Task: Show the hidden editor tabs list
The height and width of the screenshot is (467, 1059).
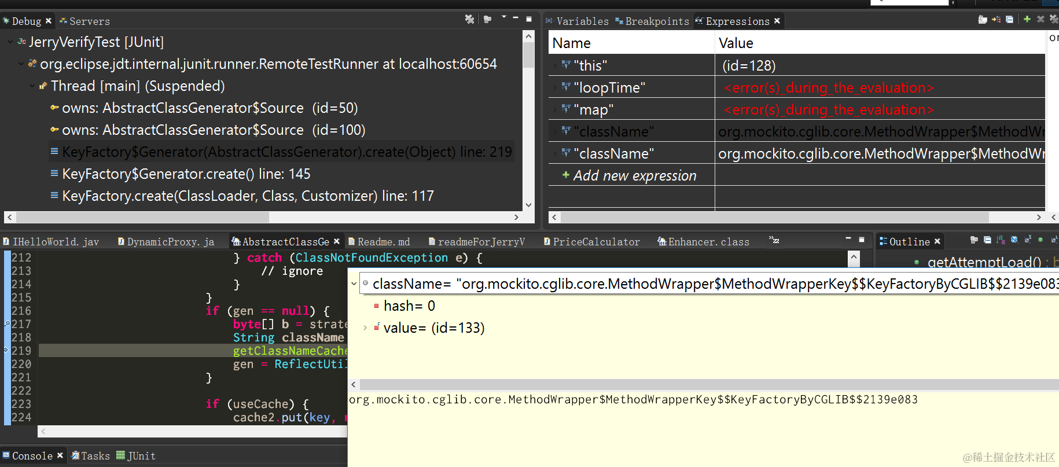Action: coord(774,240)
